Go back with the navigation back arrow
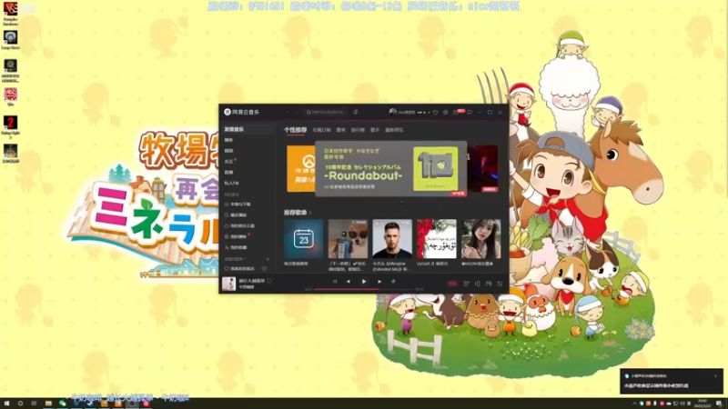Screen dimensions: 728x409 coord(287,112)
